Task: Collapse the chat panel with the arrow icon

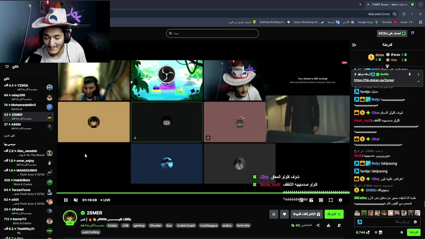Action: click(354, 45)
